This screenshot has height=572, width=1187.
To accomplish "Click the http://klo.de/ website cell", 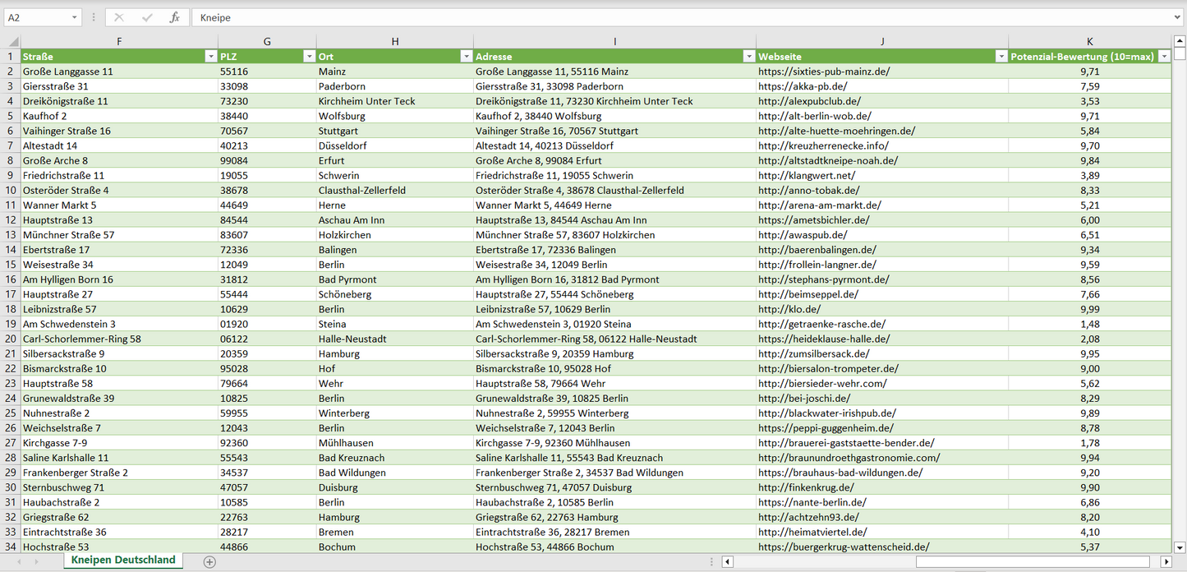I will pos(789,309).
